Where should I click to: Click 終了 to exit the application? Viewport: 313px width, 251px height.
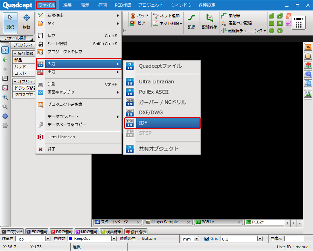79,149
